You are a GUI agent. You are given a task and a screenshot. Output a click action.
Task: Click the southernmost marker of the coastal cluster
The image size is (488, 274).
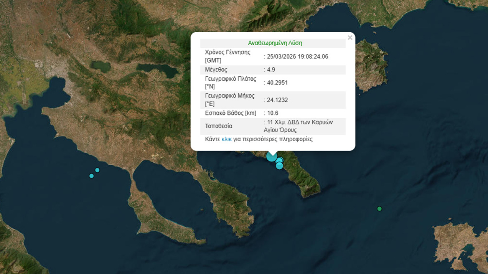[x=280, y=166]
